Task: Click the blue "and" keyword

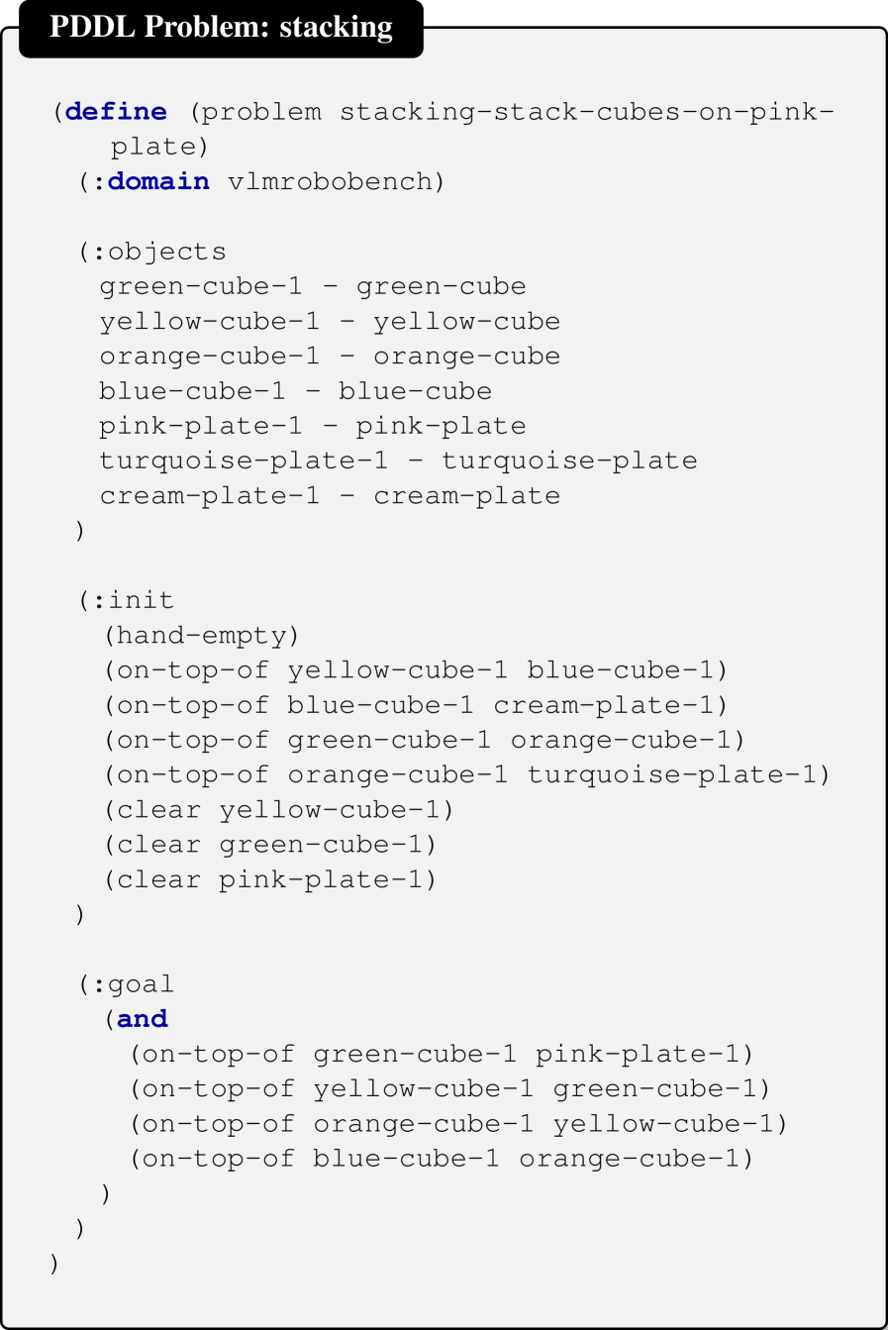Action: click(x=142, y=1019)
